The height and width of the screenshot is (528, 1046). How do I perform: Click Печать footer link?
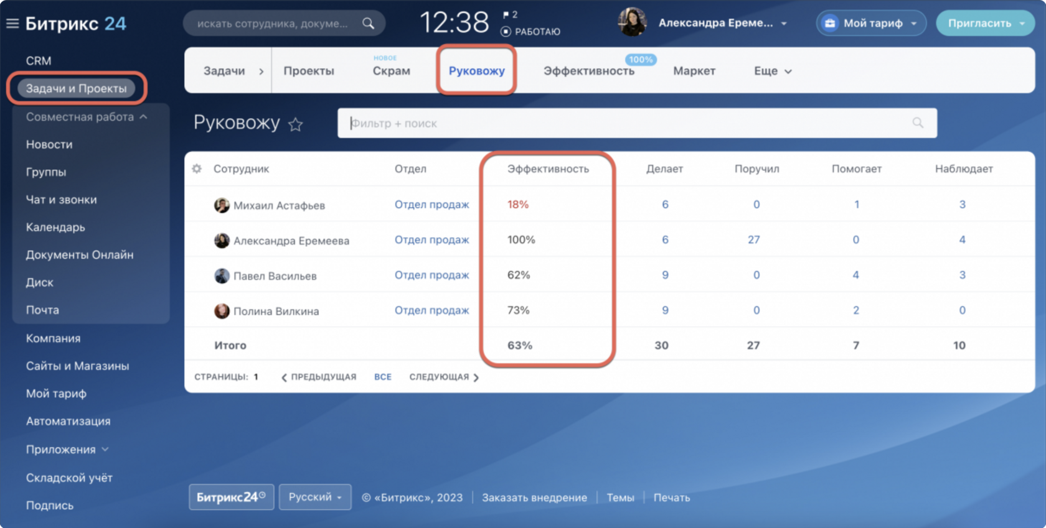pyautogui.click(x=672, y=498)
